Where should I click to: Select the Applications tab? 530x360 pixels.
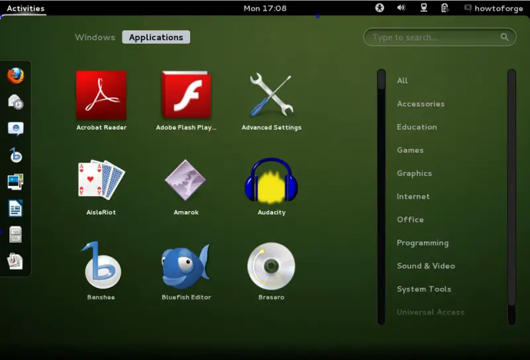tap(156, 37)
